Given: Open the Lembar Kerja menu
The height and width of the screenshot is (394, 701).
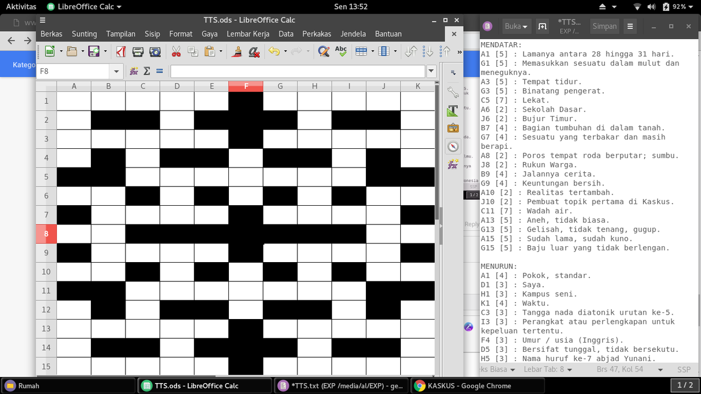Looking at the screenshot, I should pos(248,34).
